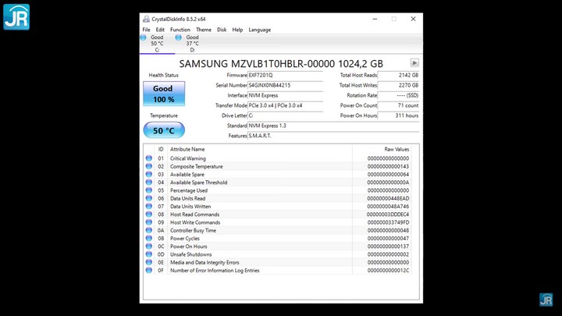Click the Features field S.M.A.R.T.
Viewport: 562px width, 316px height.
tap(333, 136)
